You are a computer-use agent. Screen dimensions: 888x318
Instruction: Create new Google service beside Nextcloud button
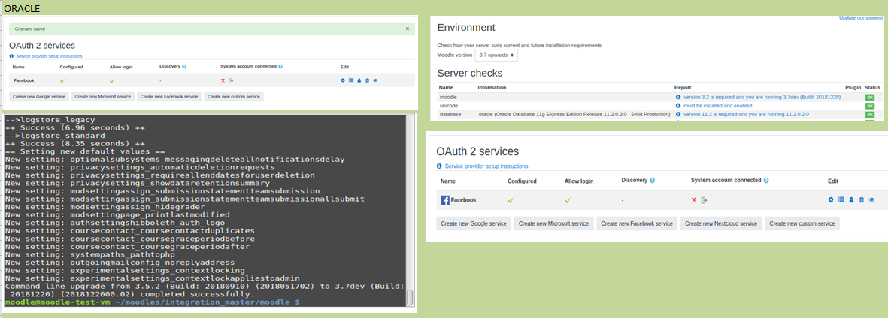coord(474,223)
